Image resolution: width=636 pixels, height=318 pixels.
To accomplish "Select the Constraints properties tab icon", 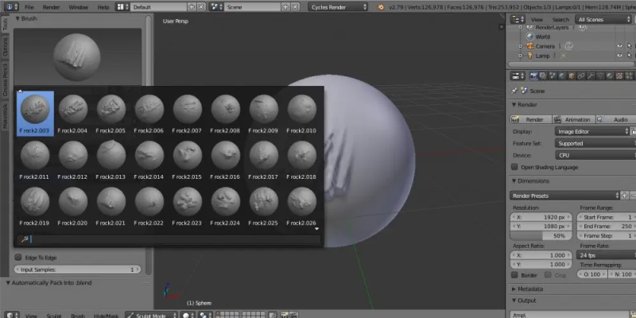I will pos(581,76).
